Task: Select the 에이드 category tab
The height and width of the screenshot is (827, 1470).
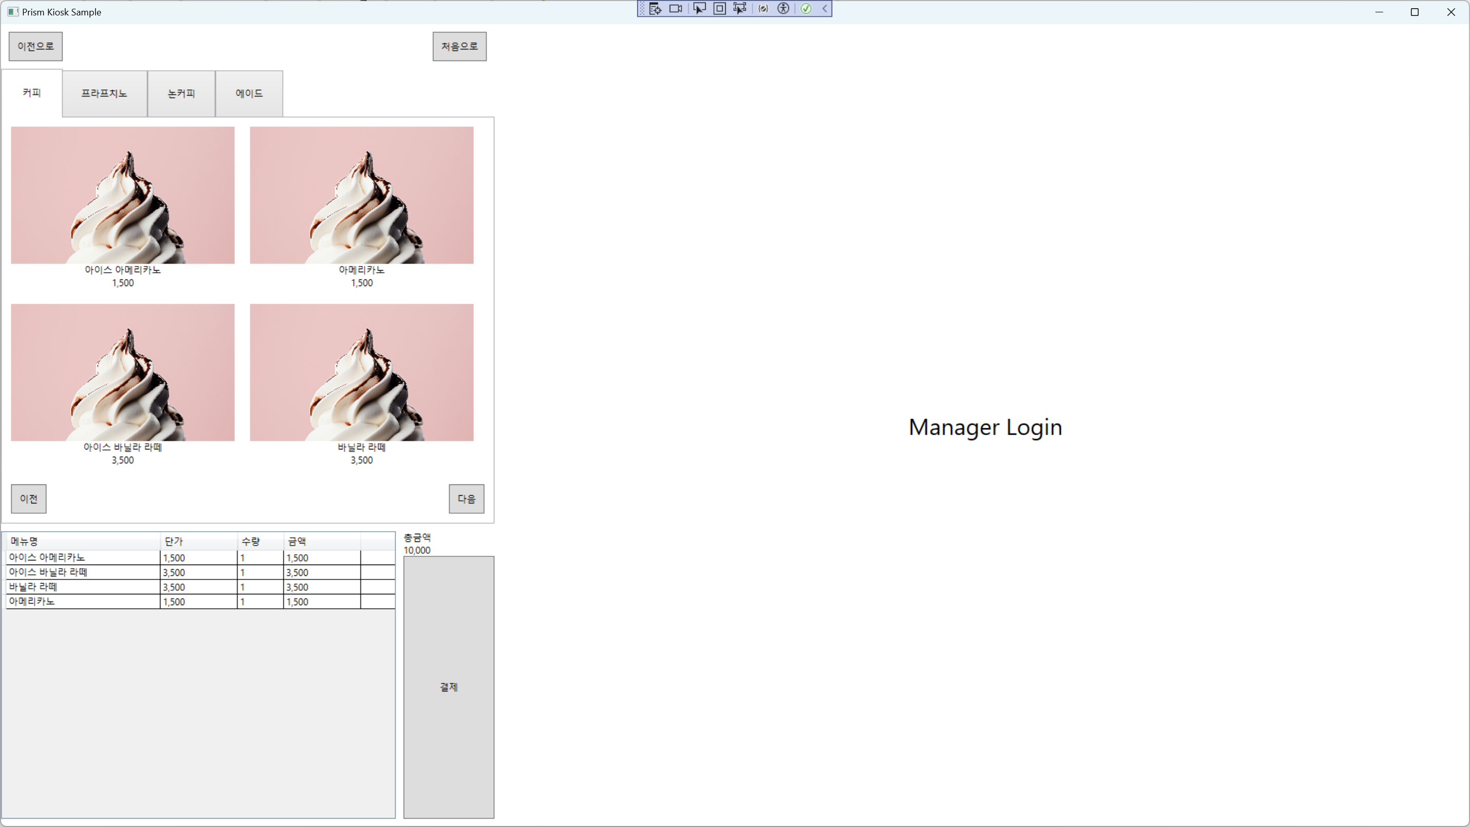Action: pyautogui.click(x=249, y=93)
